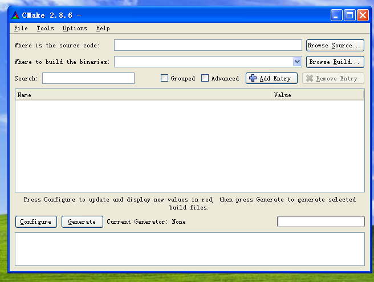Screen dimensions: 374x282
Task: Click the Value column header
Action: click(x=318, y=95)
